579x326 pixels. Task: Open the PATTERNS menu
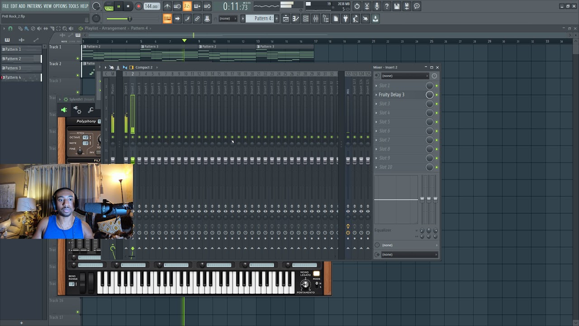point(34,6)
